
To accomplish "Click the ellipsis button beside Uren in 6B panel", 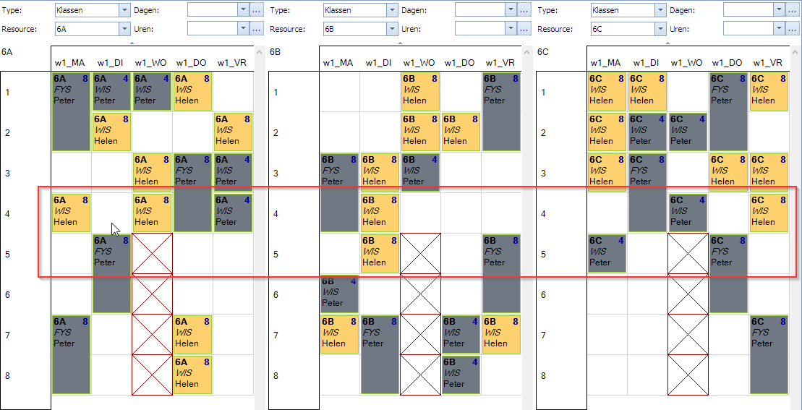I will [x=524, y=29].
